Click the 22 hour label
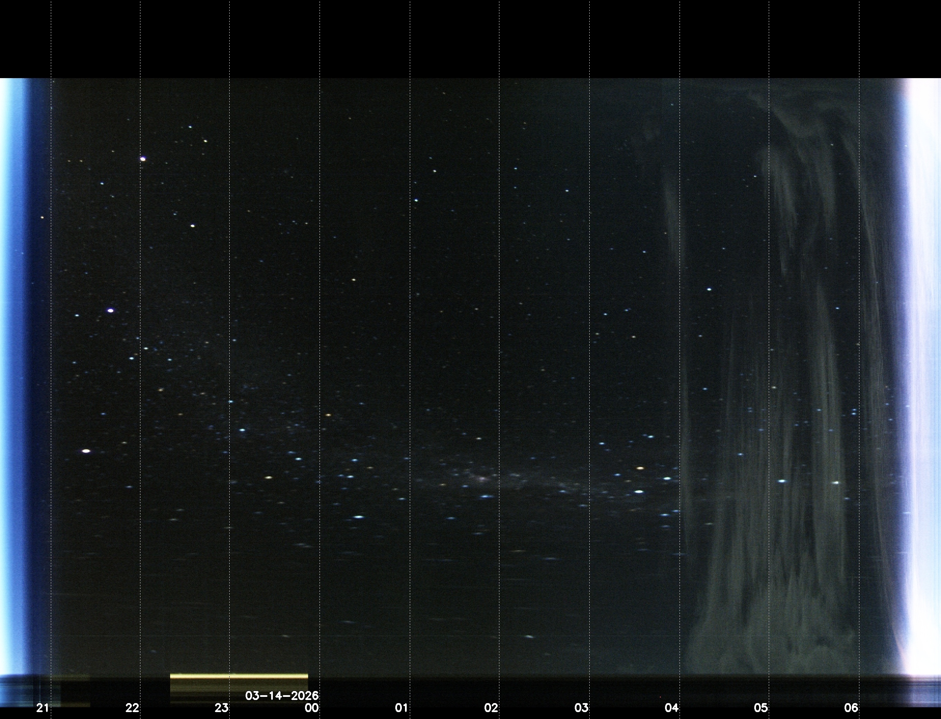The width and height of the screenshot is (941, 719). click(132, 708)
